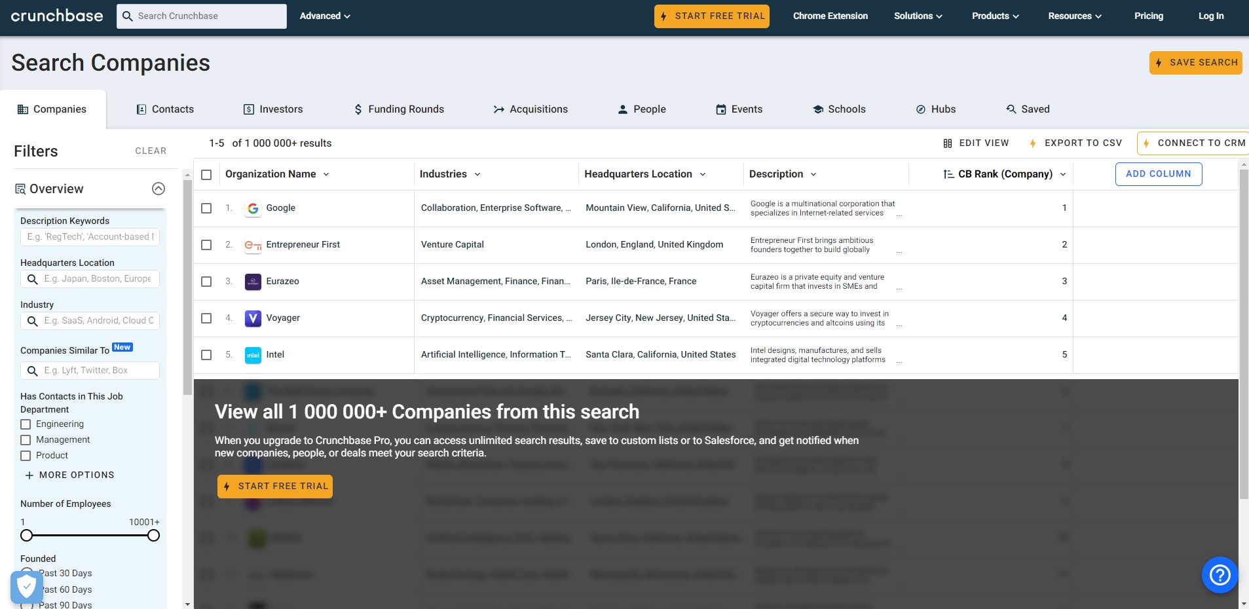Image resolution: width=1249 pixels, height=609 pixels.
Task: Click Clear filters link
Action: coord(151,151)
